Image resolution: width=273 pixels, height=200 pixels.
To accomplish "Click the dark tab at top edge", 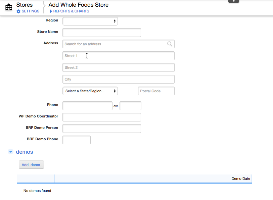I will pyautogui.click(x=234, y=1).
